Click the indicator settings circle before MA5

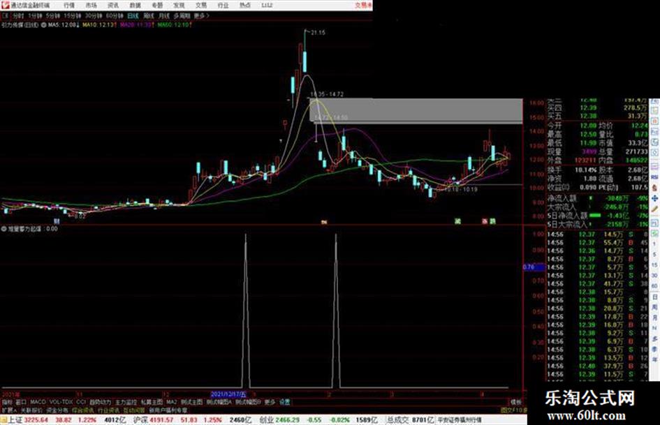(x=44, y=25)
